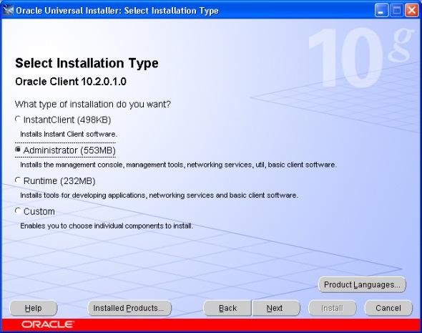Click the 'Oracle Client 10.2.0.1.0' subtitle
The image size is (422, 333).
click(x=71, y=82)
